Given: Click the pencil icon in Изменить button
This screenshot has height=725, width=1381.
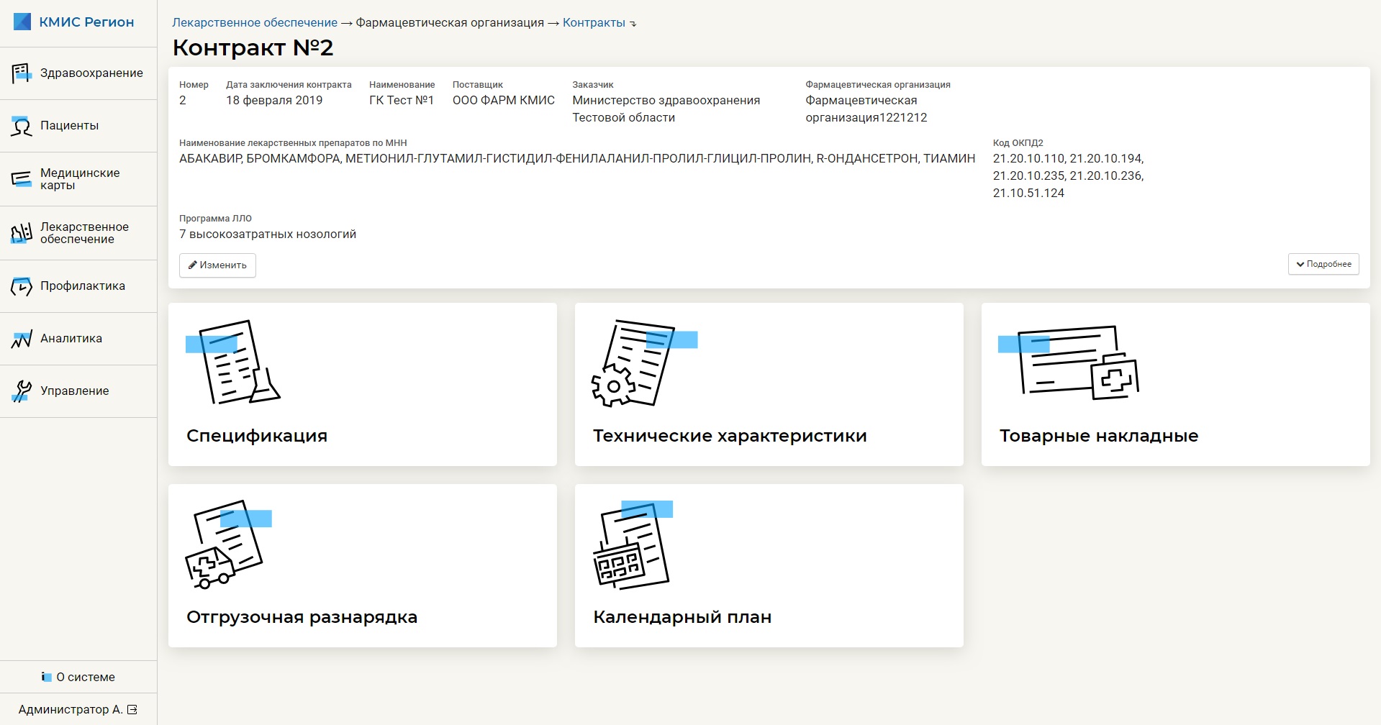Looking at the screenshot, I should [x=193, y=265].
